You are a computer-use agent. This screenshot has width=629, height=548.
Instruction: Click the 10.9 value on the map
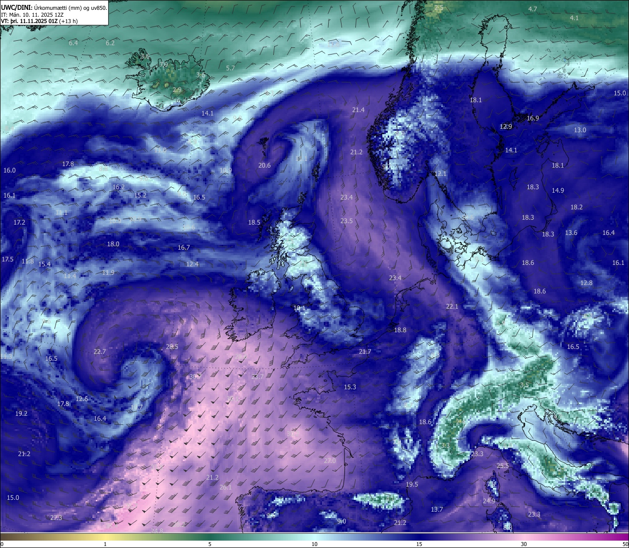point(226,171)
